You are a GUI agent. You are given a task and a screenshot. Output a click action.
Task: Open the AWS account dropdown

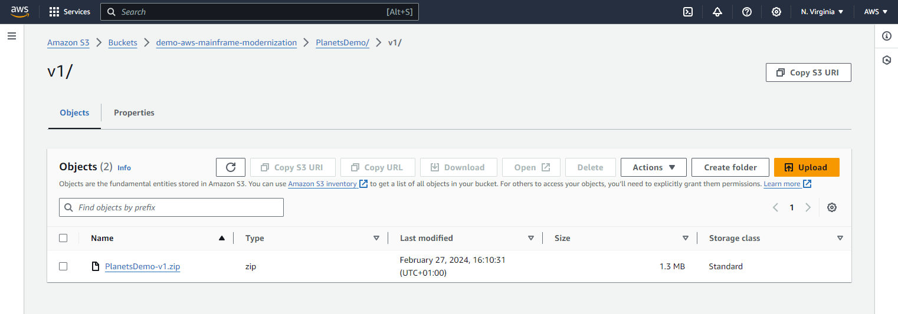coord(876,12)
